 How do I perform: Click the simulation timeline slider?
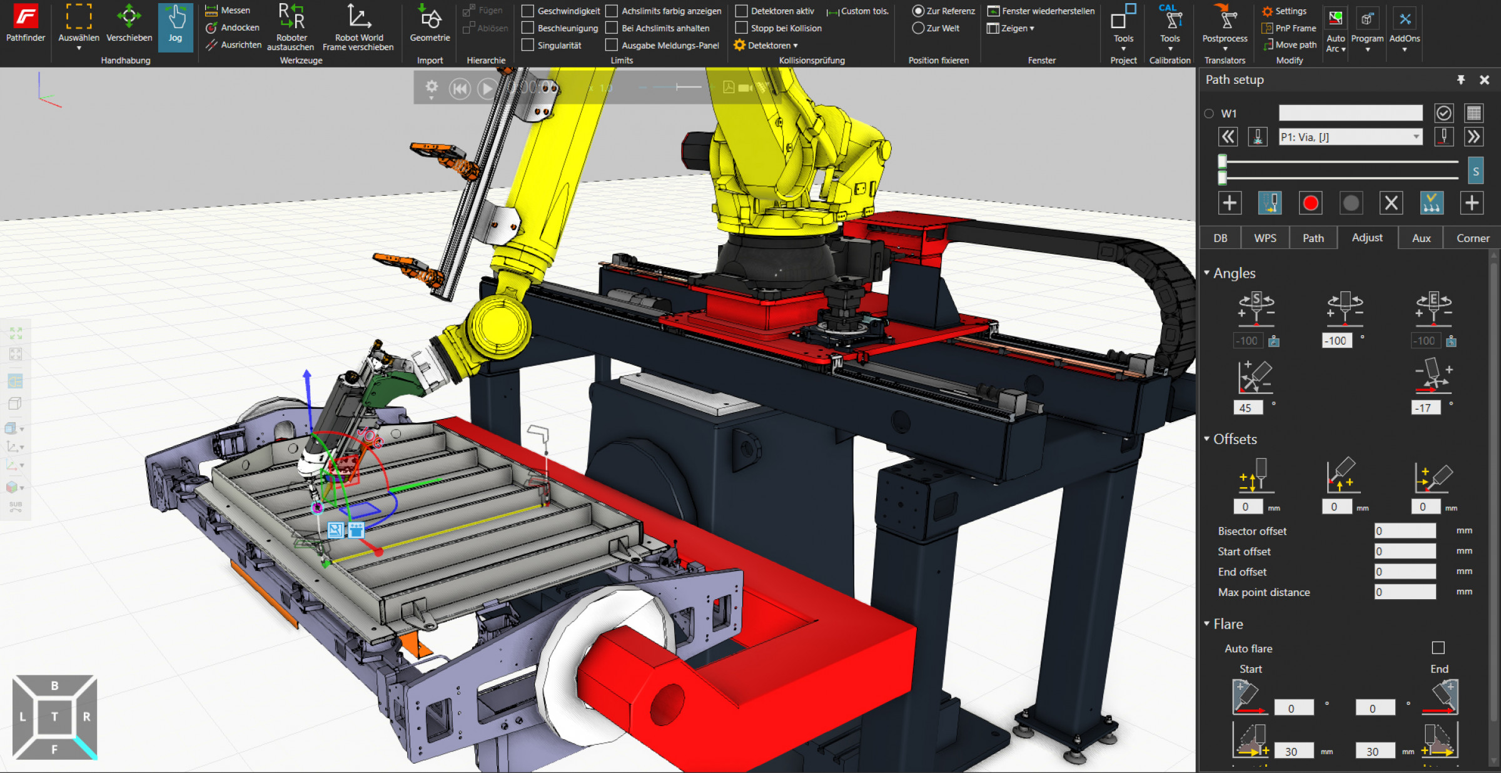click(x=677, y=88)
